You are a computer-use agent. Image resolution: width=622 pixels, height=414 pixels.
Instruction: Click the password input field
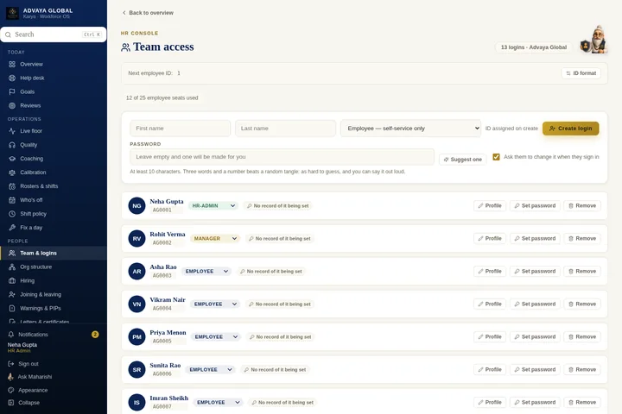pyautogui.click(x=282, y=157)
